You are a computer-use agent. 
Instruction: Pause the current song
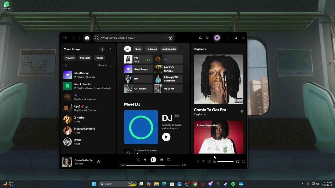(x=153, y=160)
